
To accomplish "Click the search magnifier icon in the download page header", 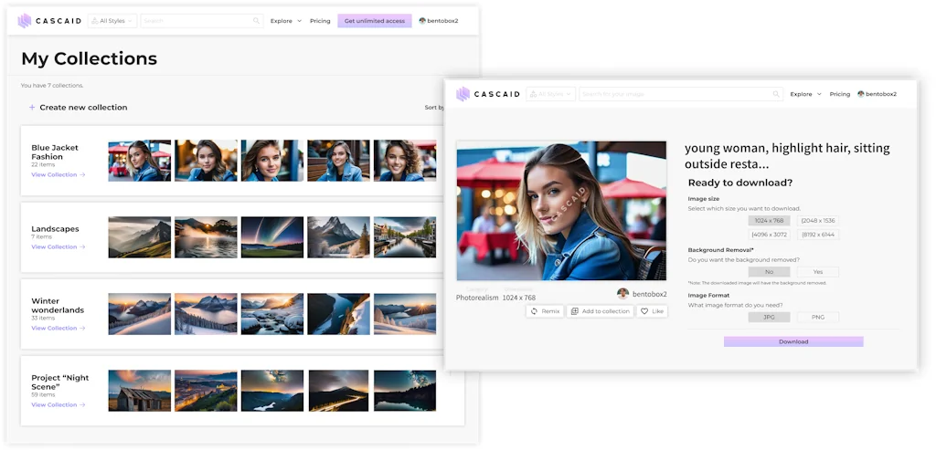I will pyautogui.click(x=776, y=94).
